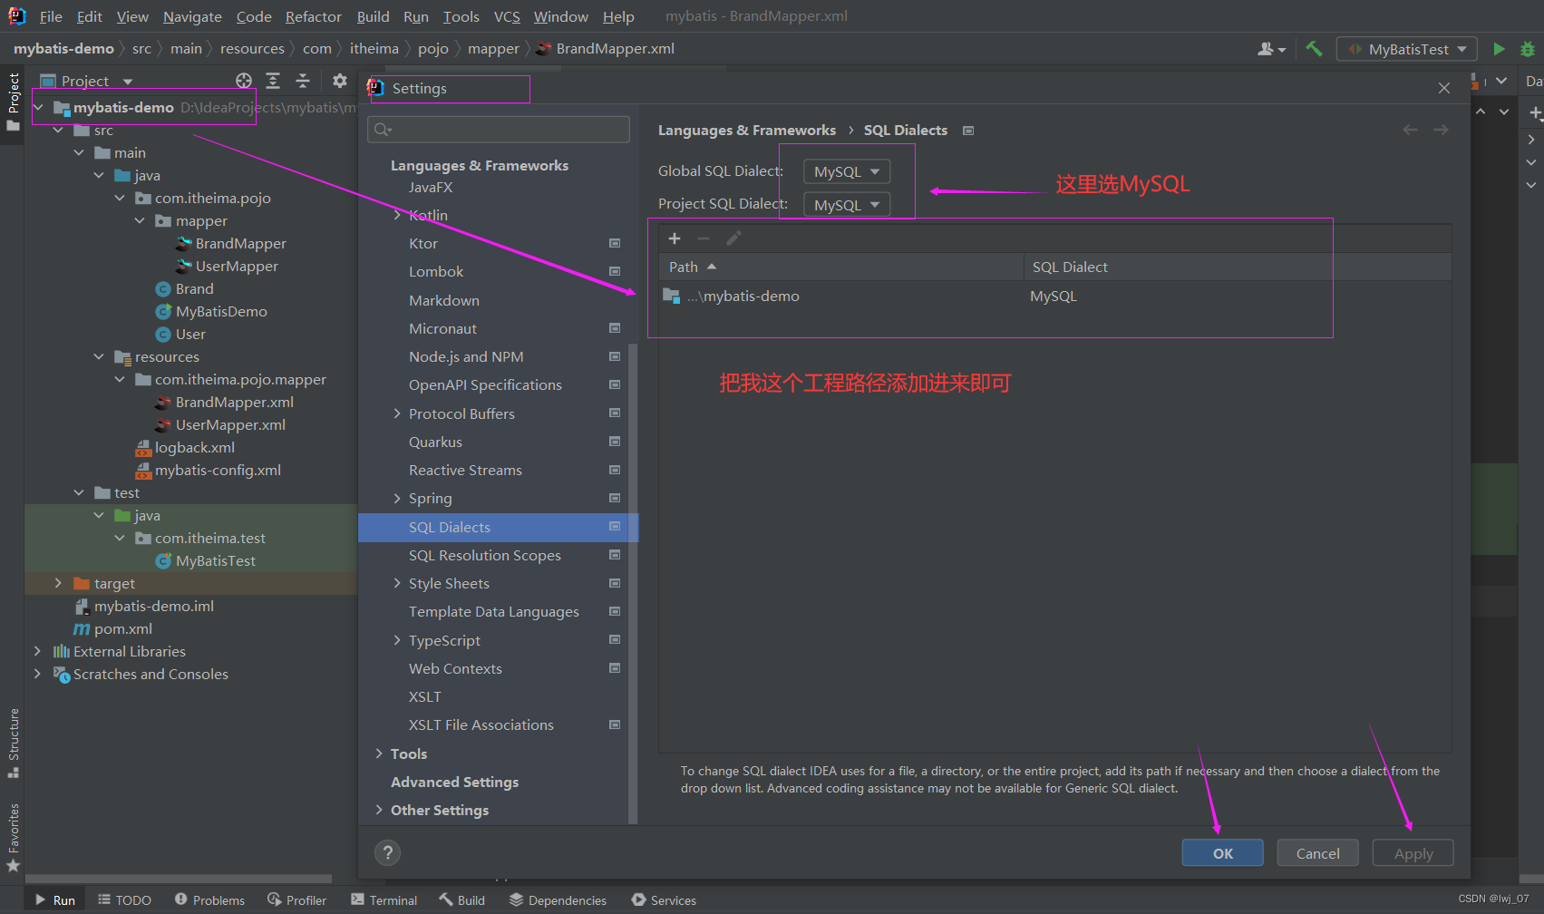Expand External Libraries node
The width and height of the screenshot is (1544, 914).
coord(37,651)
